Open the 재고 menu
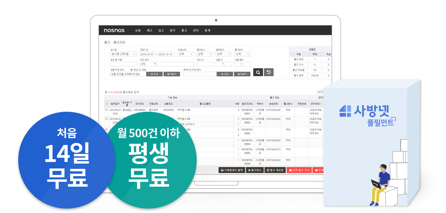 coord(149,30)
